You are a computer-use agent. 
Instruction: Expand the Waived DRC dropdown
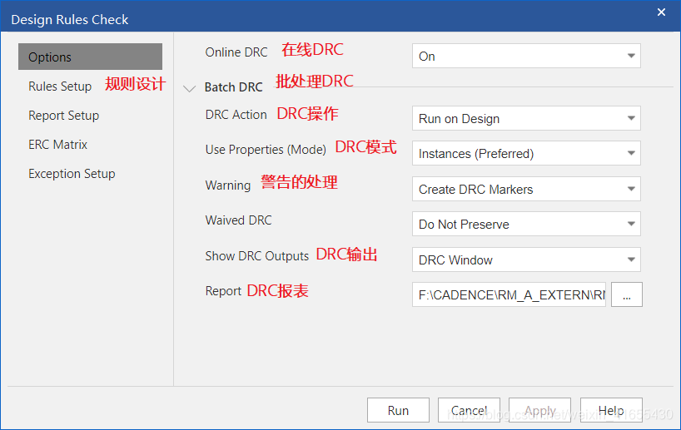[526, 225]
